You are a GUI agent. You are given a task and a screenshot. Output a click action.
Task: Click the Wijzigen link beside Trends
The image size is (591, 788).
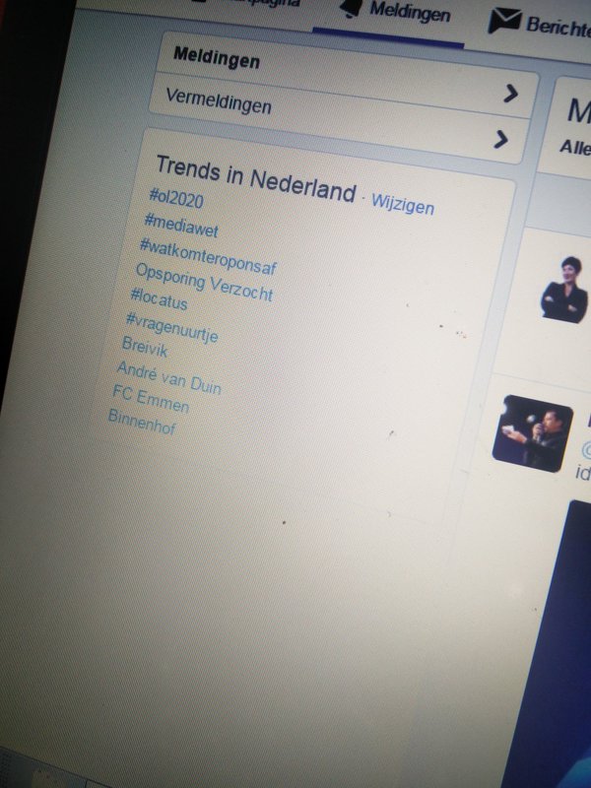[x=403, y=203]
